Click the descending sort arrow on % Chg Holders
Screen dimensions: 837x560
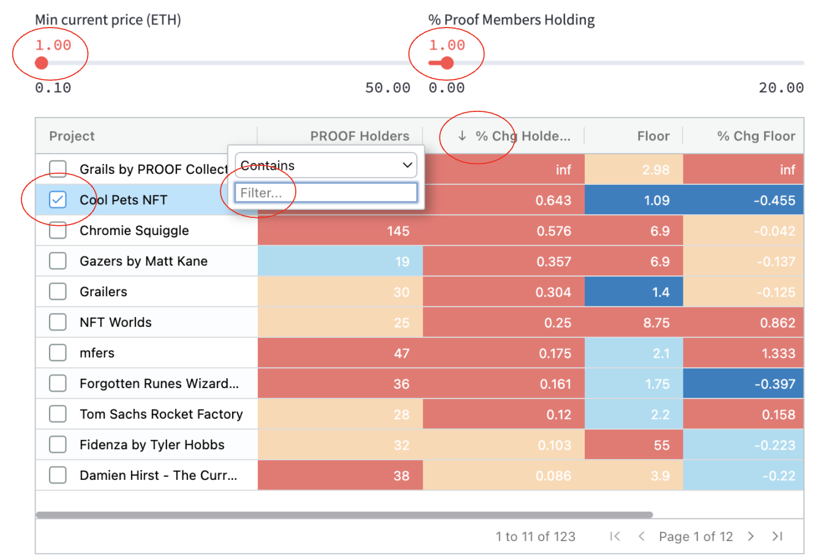(462, 136)
